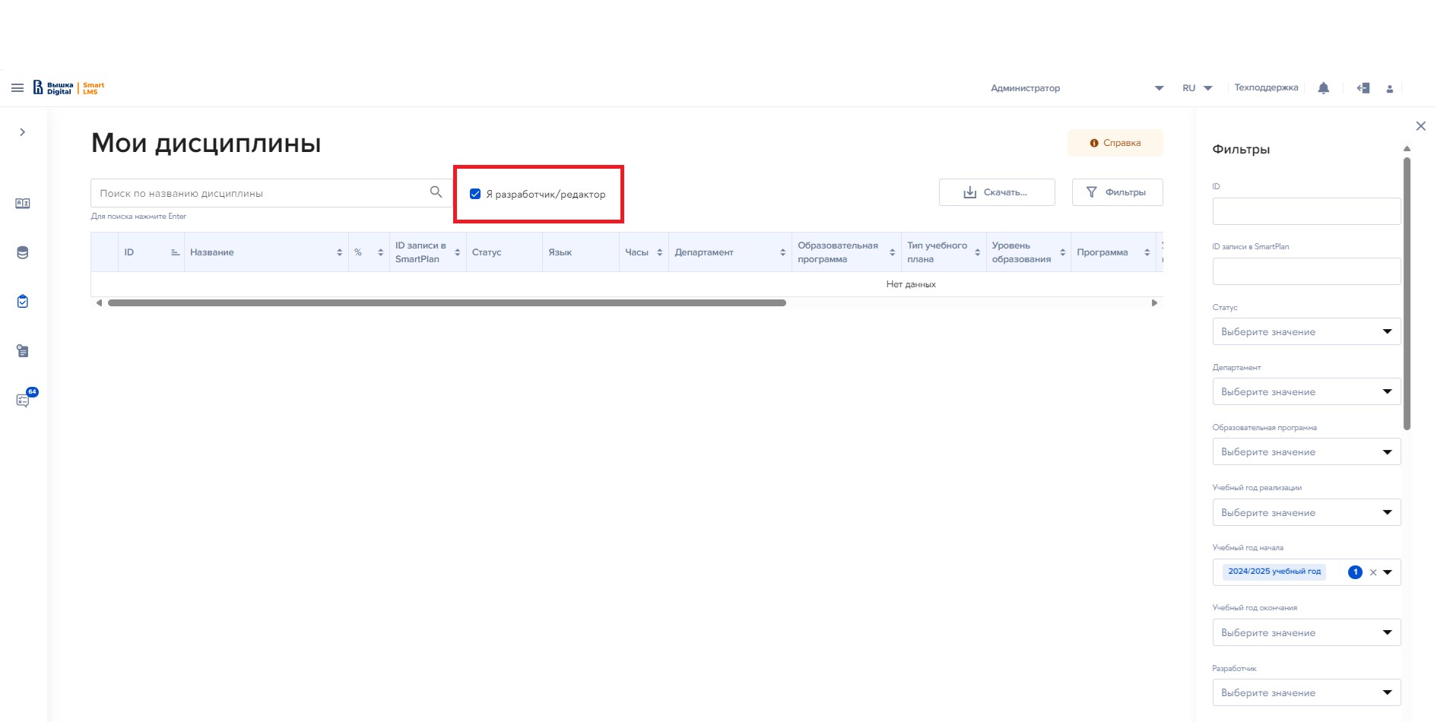Open the 'Департамент' filter dropdown

pos(1305,391)
